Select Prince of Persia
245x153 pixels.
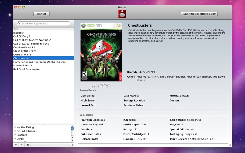coord(43,65)
